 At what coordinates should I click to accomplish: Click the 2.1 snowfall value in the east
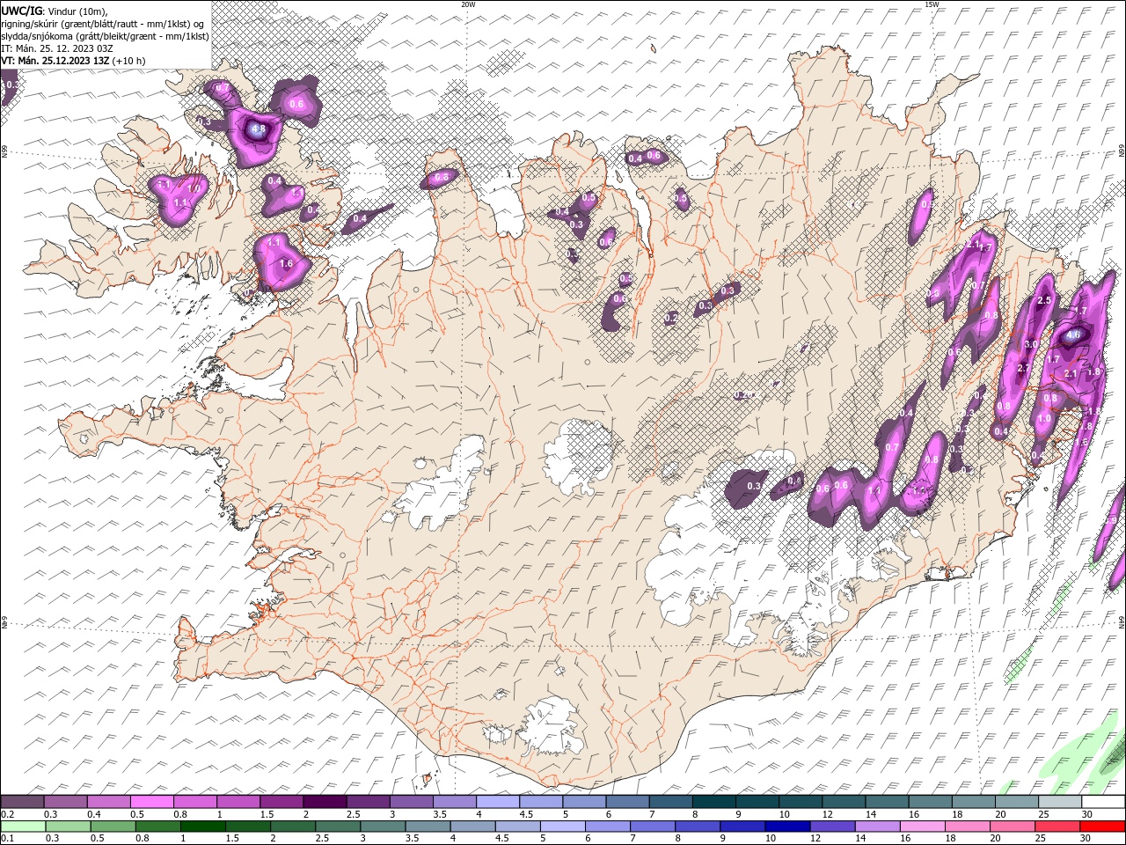(x=1071, y=373)
